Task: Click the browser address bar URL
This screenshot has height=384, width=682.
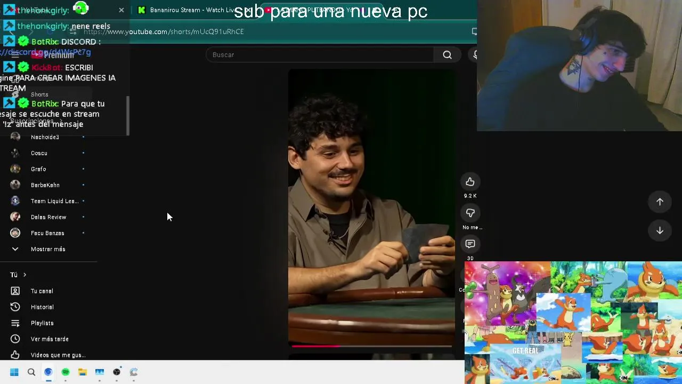Action: coord(164,31)
